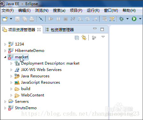Select the HibernateDemo project
Viewport: 143px width, 120px height.
tap(30, 51)
